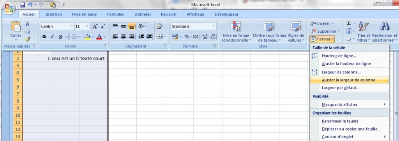The height and width of the screenshot is (141, 399).
Task: Open the fill color dropdown arrow
Action: (x=93, y=37)
